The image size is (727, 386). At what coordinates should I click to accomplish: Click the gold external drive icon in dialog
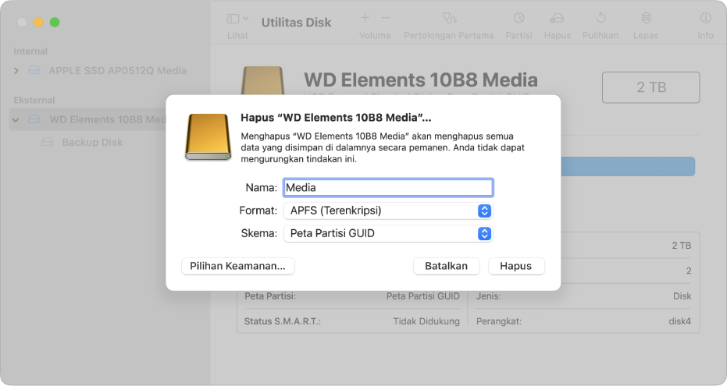pyautogui.click(x=208, y=137)
